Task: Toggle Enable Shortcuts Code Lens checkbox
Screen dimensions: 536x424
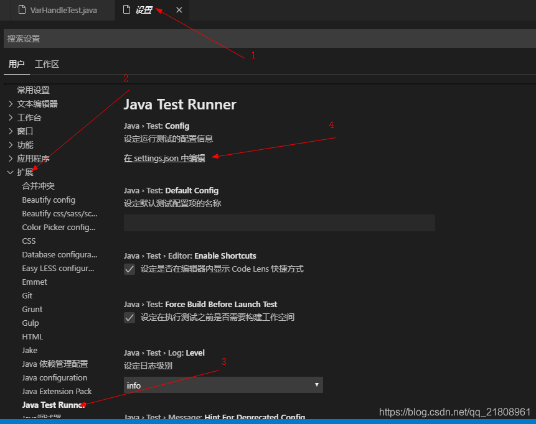Action: (x=129, y=269)
